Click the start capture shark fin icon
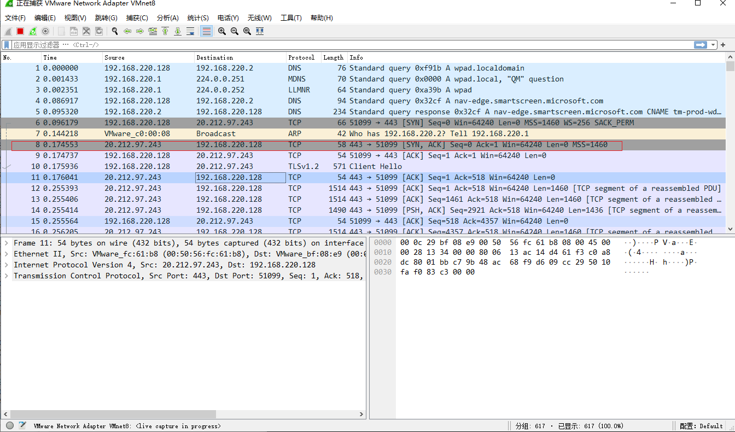Image resolution: width=735 pixels, height=432 pixels. coord(8,31)
